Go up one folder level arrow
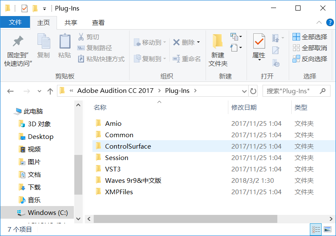The width and height of the screenshot is (336, 236). 50,91
